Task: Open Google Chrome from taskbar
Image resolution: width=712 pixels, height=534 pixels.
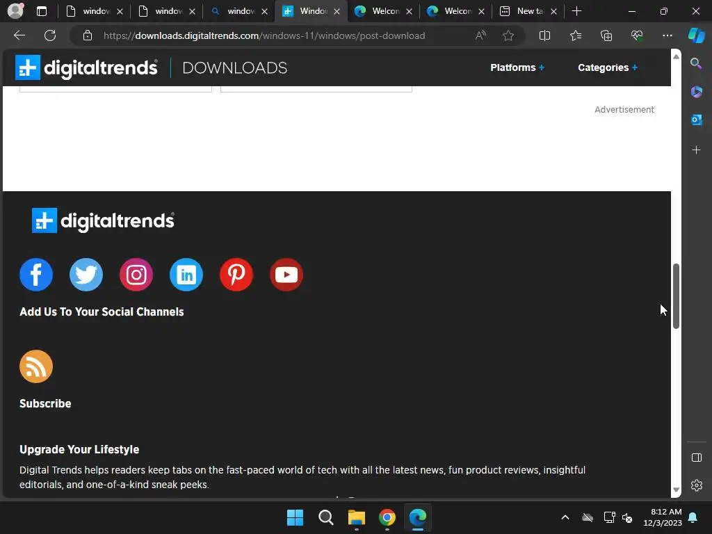Action: click(387, 517)
